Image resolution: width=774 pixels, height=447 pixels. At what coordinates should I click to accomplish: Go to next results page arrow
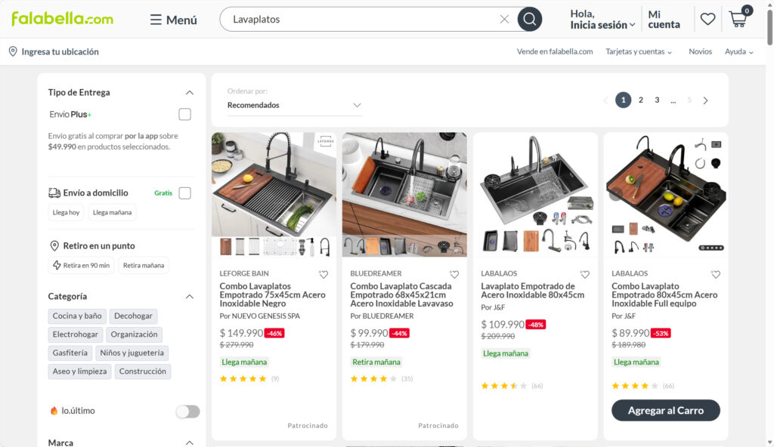click(x=705, y=100)
